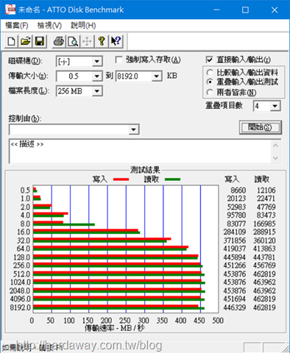Viewport: 290px width, 353px height.
Task: Print results using the printer icon
Action: (x=59, y=41)
